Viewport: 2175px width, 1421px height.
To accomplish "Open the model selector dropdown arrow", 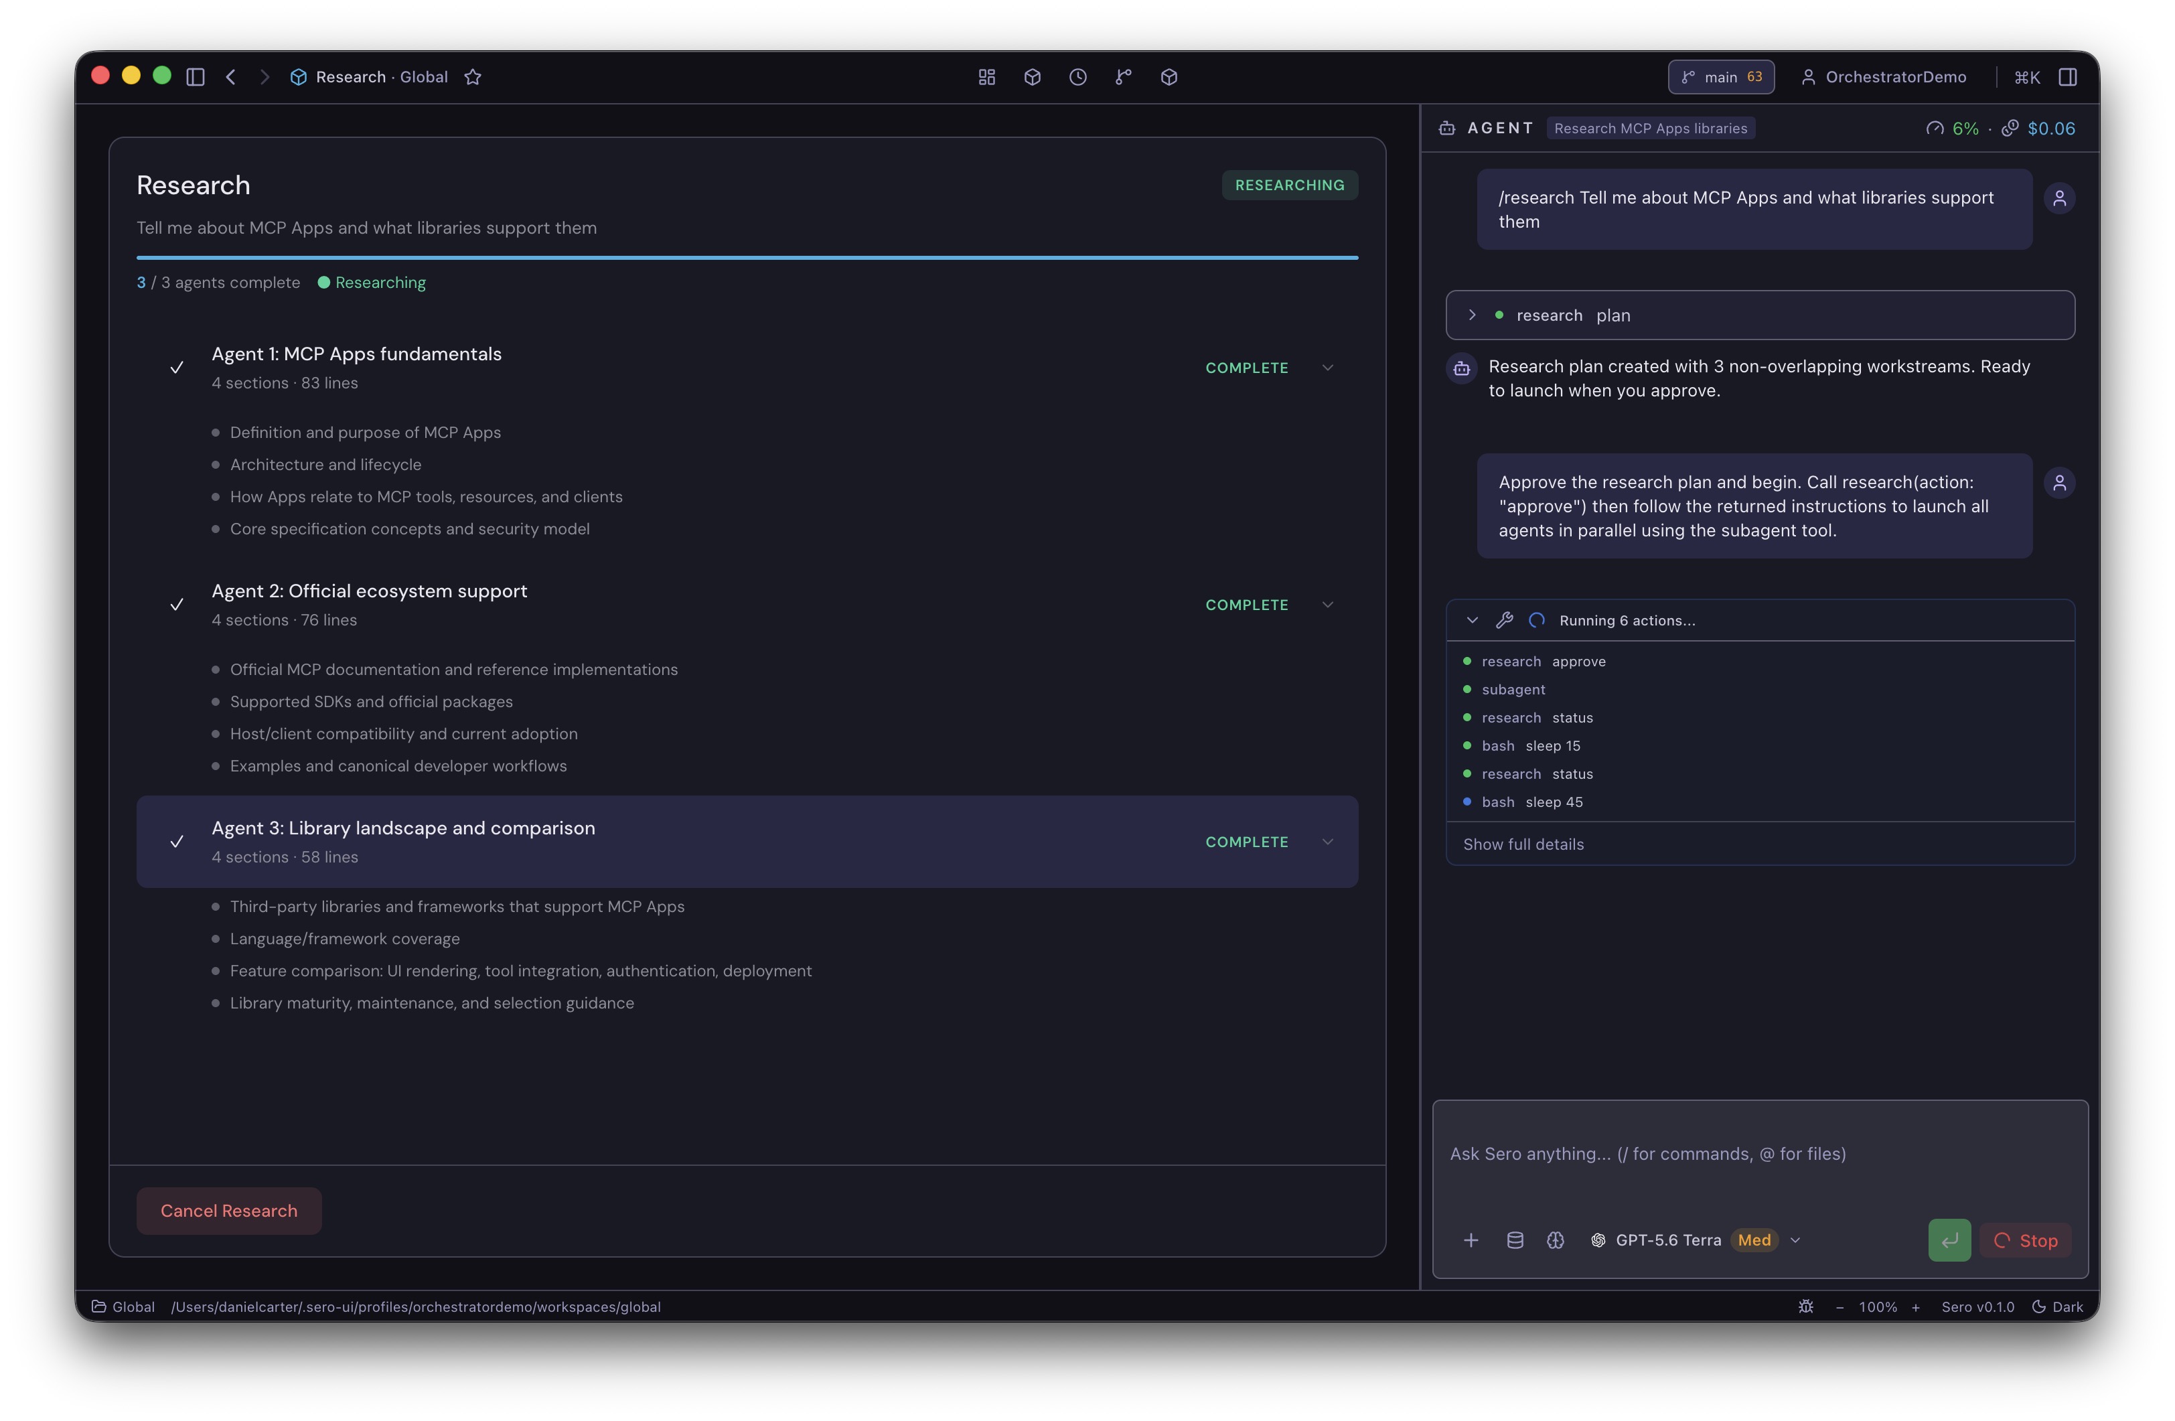I will click(x=1796, y=1240).
